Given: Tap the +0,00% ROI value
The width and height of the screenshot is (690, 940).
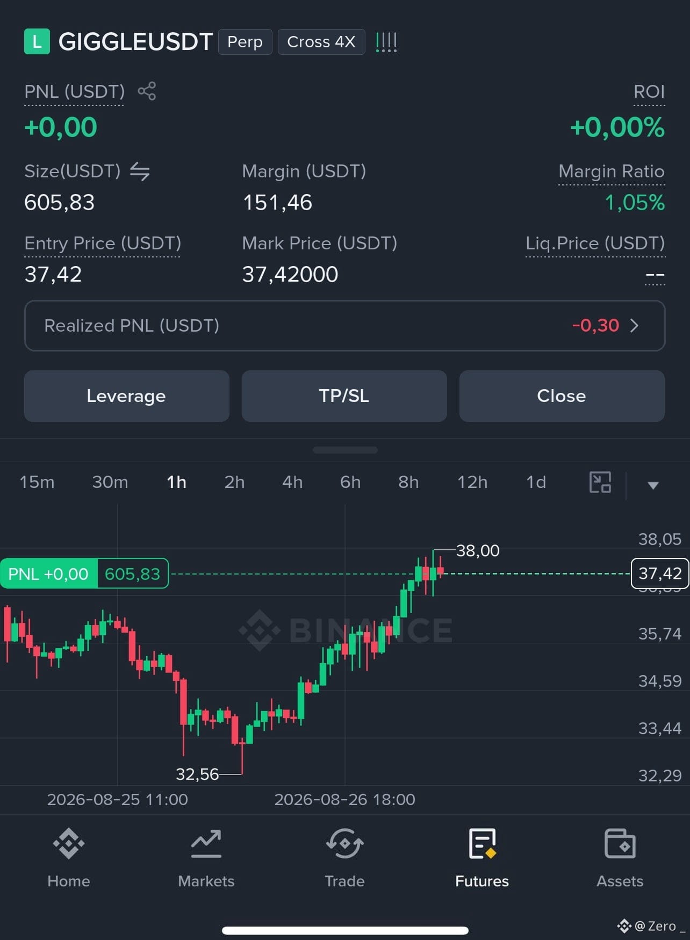Looking at the screenshot, I should (617, 128).
